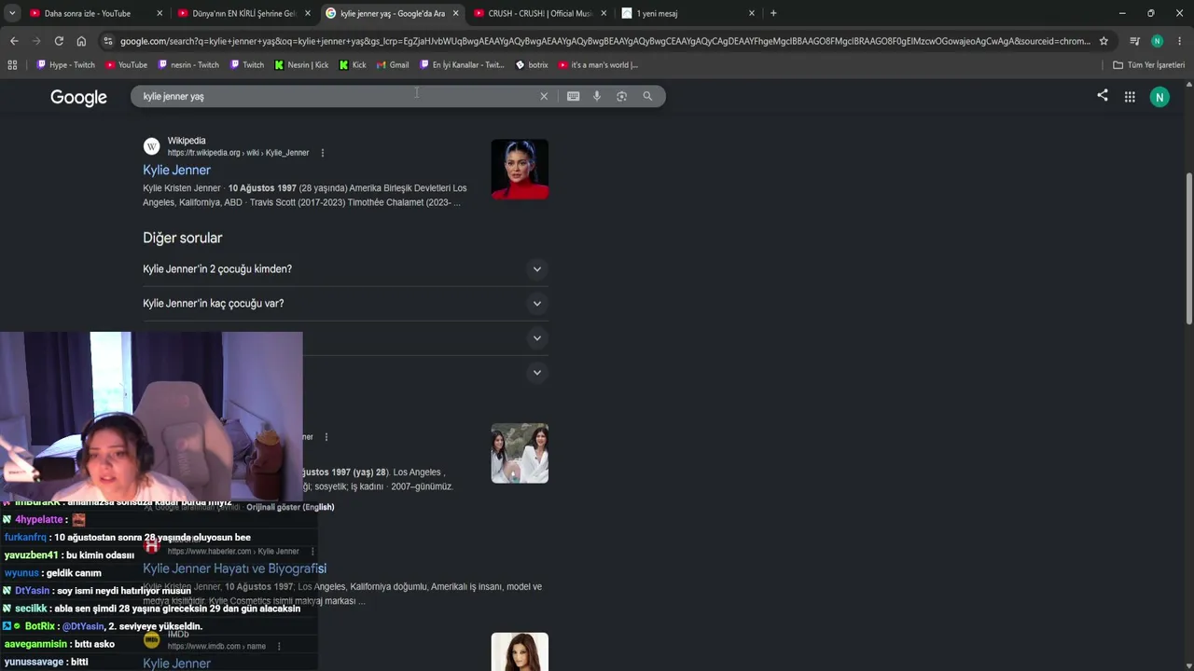The image size is (1194, 671).
Task: Click the Google search input field
Action: [x=336, y=96]
